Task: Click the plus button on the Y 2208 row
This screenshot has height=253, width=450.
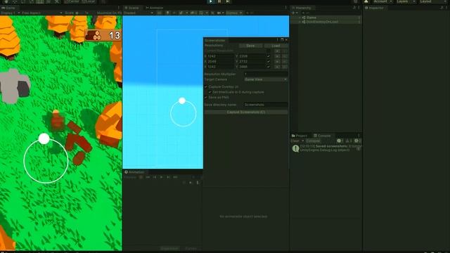Action: pyautogui.click(x=277, y=56)
